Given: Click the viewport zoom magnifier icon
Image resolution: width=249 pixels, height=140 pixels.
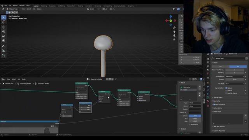Looking at the screenshot, I should point(174,28).
